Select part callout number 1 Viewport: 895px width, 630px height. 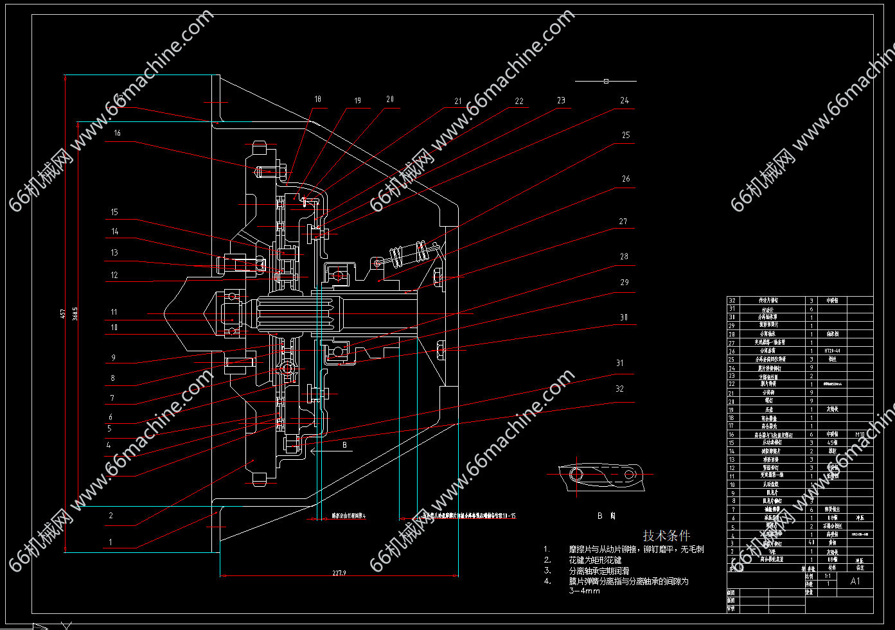(x=111, y=543)
